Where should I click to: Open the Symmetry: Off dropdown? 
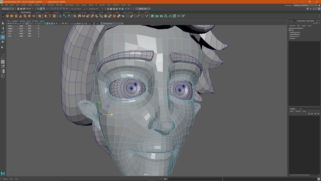pos(94,9)
